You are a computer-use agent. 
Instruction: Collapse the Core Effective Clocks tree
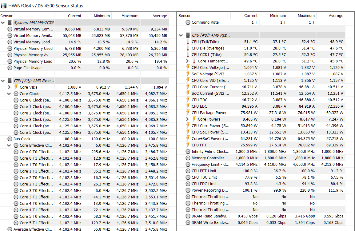[9, 145]
